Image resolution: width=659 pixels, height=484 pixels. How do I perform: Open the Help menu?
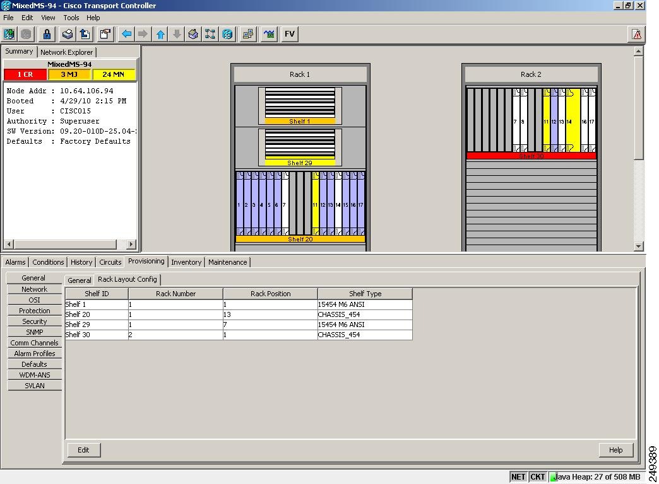(93, 18)
